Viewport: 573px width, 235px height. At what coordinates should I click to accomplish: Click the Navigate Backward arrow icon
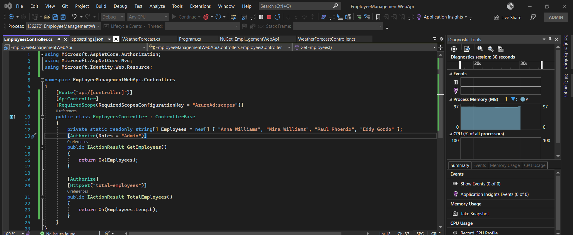(x=11, y=17)
